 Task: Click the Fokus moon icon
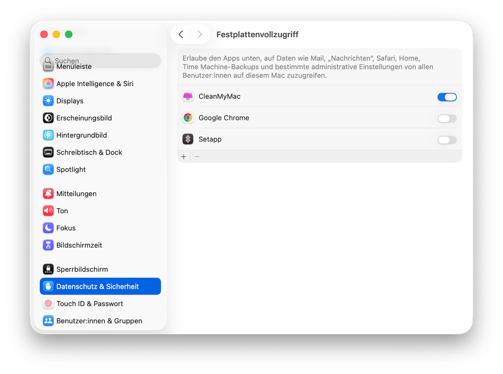click(48, 228)
